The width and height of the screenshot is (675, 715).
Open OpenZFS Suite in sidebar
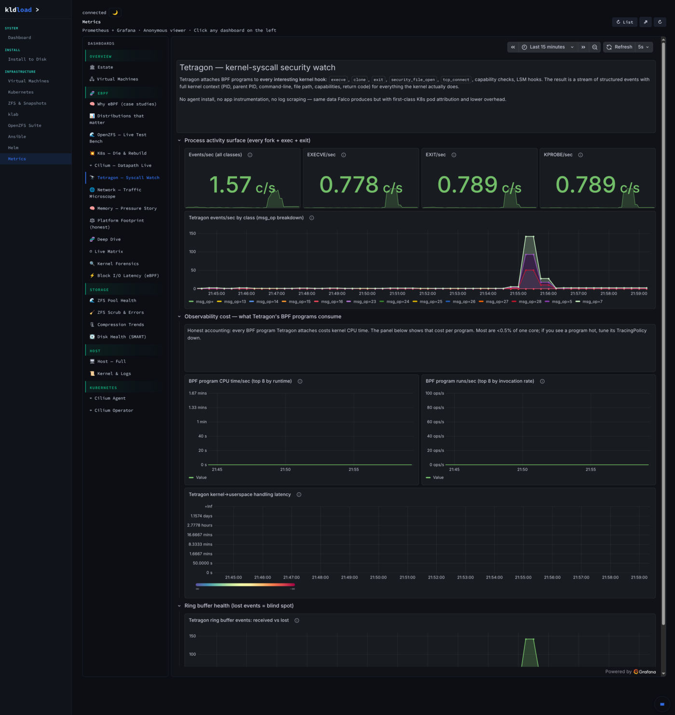click(25, 125)
